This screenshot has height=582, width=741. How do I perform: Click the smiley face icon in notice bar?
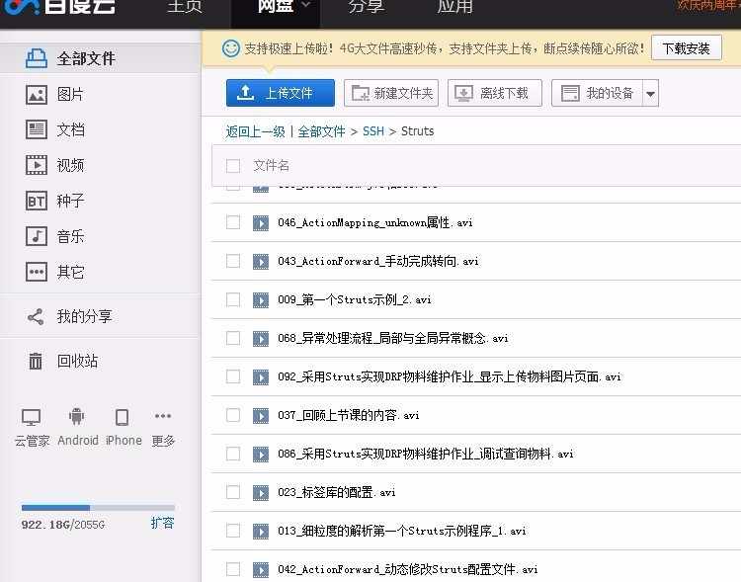[x=230, y=48]
